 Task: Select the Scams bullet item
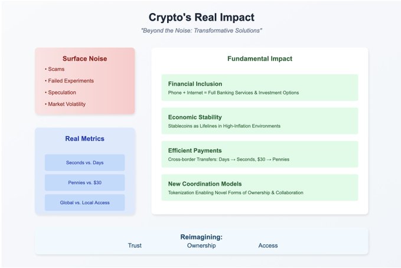point(56,69)
